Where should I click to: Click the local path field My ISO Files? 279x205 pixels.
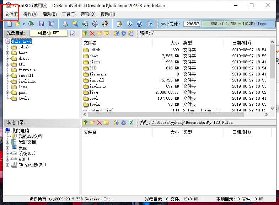(213, 123)
